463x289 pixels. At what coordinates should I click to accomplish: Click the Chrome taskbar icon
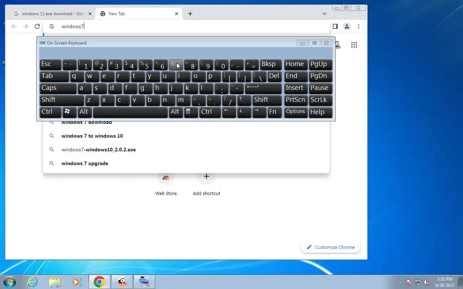click(99, 282)
